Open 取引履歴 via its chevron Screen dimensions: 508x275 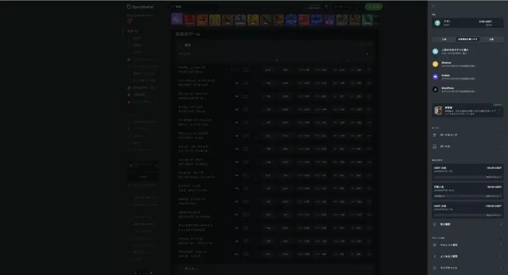500,224
